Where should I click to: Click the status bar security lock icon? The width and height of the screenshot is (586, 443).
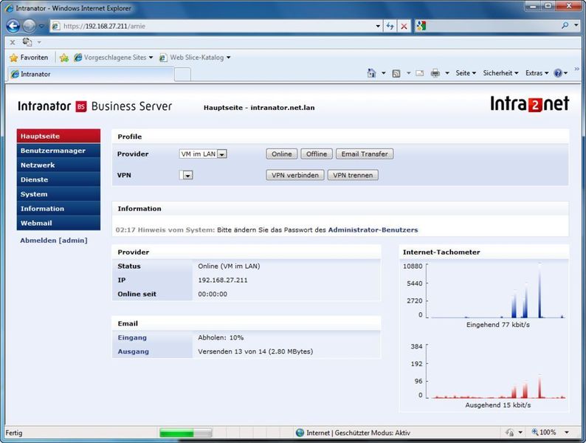point(509,433)
